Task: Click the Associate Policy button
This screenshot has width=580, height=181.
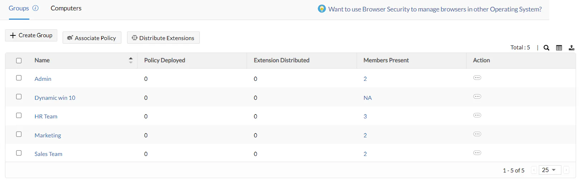Action: (x=92, y=38)
